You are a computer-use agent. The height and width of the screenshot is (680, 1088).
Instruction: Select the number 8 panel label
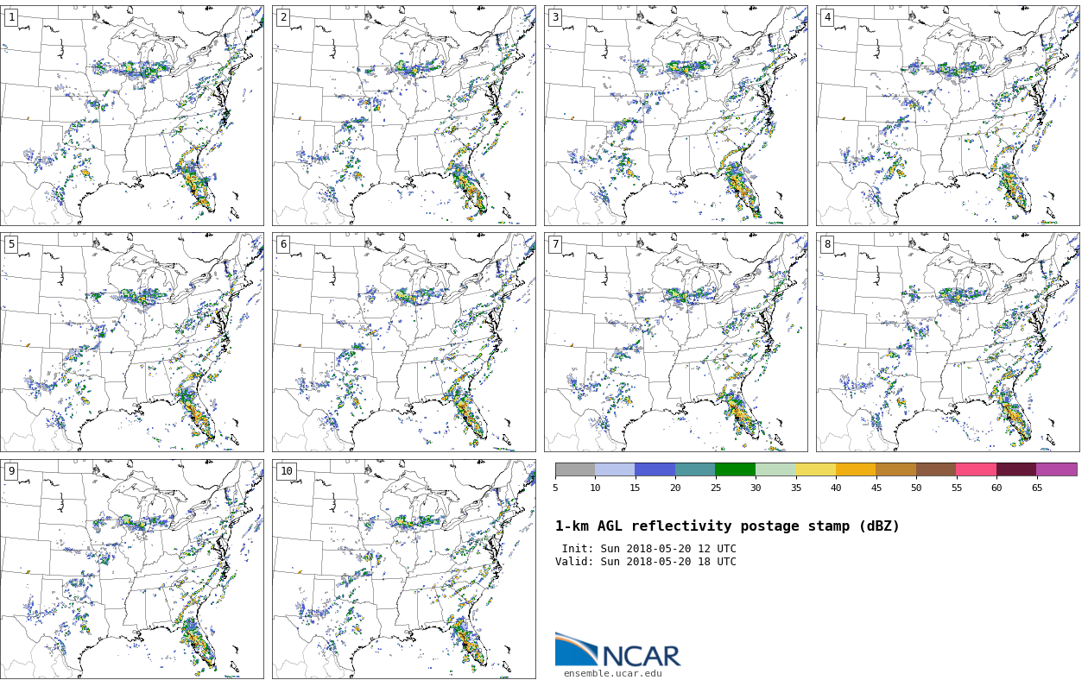827,244
